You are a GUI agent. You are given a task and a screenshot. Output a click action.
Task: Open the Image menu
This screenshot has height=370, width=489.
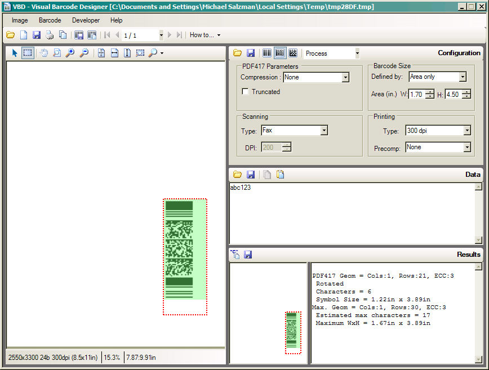20,20
